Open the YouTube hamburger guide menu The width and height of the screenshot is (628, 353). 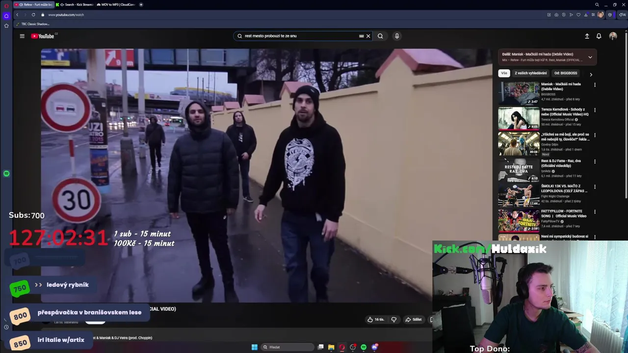[x=22, y=36]
